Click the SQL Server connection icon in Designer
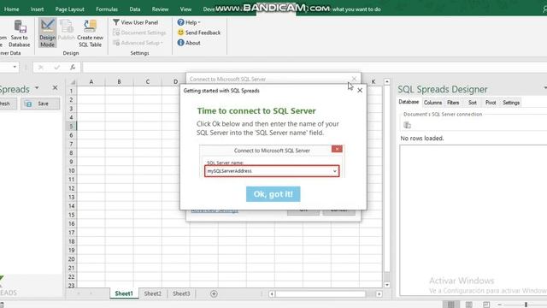 pos(407,125)
